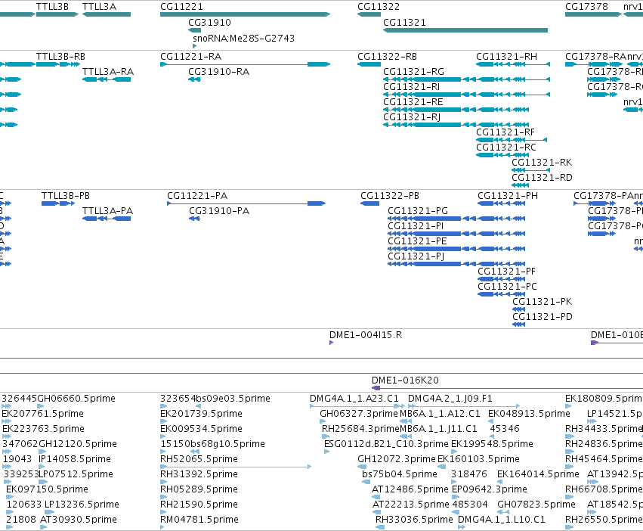Click transcript CG17378-RA label

click(x=595, y=56)
